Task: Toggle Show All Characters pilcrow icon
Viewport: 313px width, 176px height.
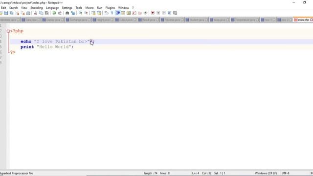Action: 112,13
